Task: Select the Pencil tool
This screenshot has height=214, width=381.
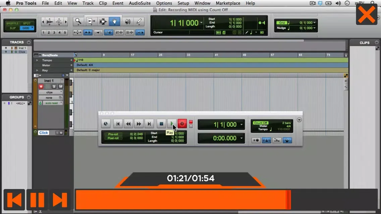Action: pos(139,21)
